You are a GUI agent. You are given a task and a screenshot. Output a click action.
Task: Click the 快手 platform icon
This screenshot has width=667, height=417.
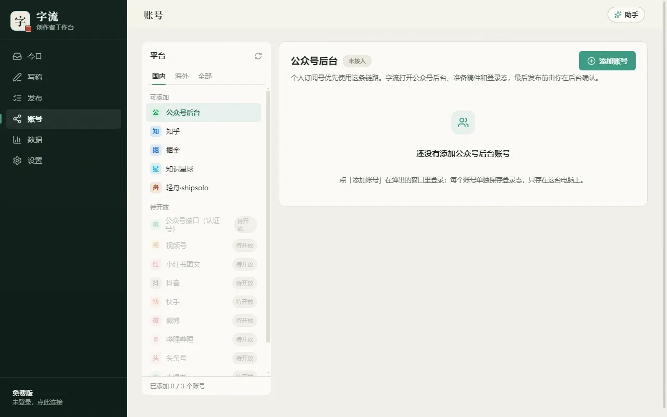[156, 302]
